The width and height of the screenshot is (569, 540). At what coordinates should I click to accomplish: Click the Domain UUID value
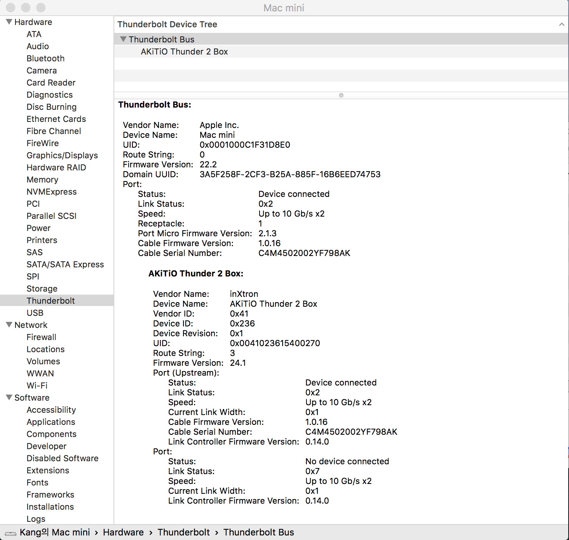[290, 174]
